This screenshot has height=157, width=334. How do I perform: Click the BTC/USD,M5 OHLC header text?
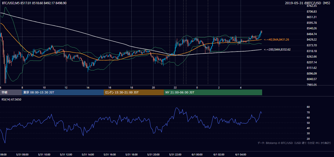34,3
